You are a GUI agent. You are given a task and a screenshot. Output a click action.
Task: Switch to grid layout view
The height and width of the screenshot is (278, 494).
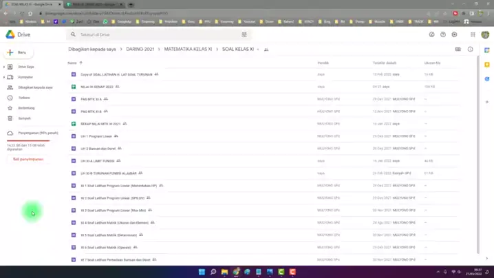tap(459, 50)
